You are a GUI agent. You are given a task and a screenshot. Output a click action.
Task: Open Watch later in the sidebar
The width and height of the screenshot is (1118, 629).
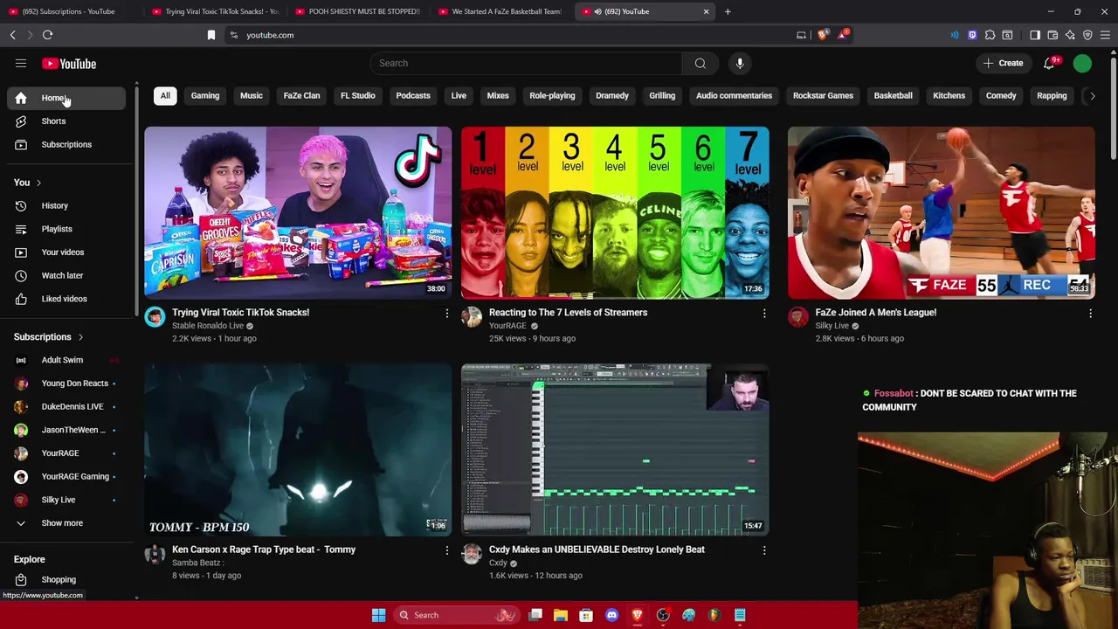[x=66, y=275]
